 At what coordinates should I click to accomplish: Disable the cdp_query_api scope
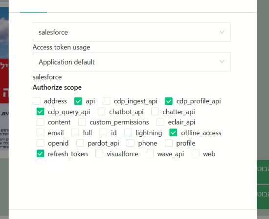click(x=40, y=112)
